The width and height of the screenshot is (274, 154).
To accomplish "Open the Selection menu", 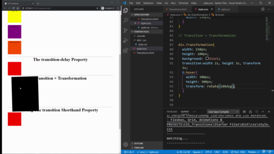I will pos(148,3).
